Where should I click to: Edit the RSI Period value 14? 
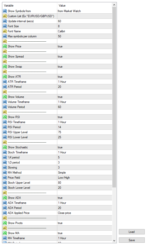[85, 127]
